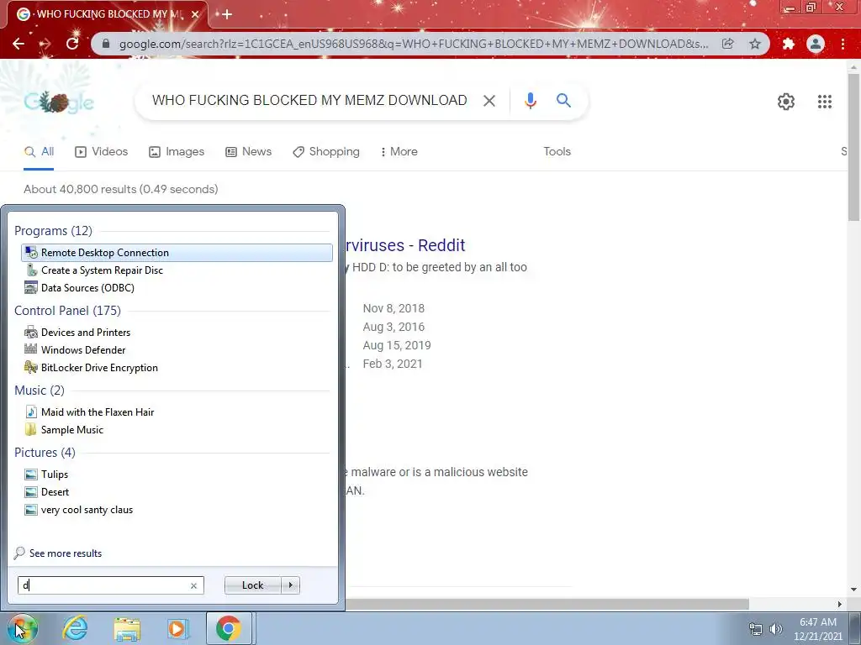
Task: Reload the Chrome page
Action: point(72,44)
